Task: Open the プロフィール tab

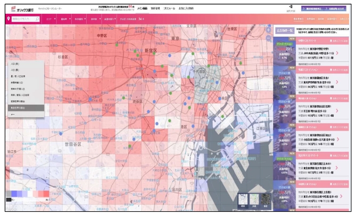Action: click(x=169, y=8)
